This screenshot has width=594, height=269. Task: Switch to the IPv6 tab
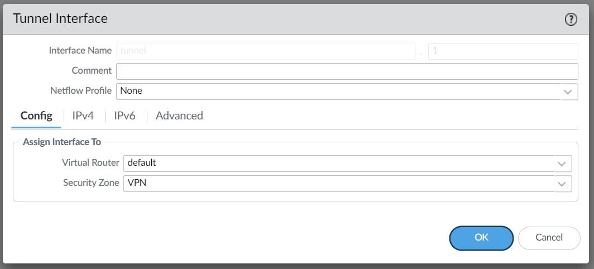click(x=124, y=116)
